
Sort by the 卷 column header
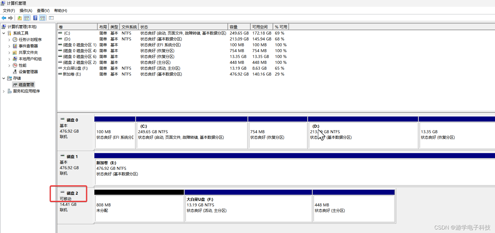click(77, 27)
